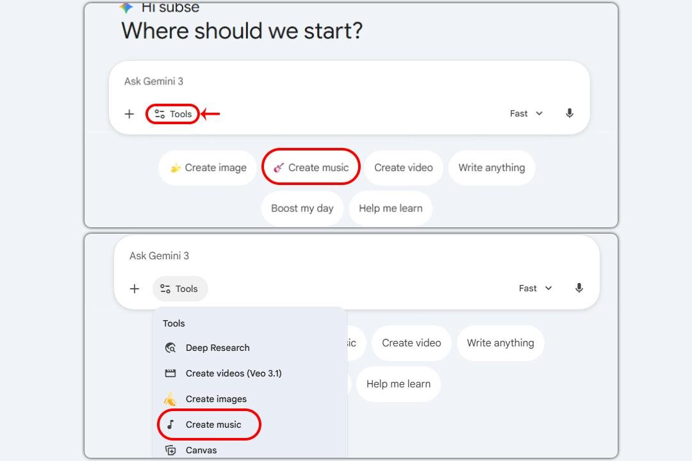Click the plus icon in lower prompt box
Viewport: 692px width, 461px height.
coord(135,289)
